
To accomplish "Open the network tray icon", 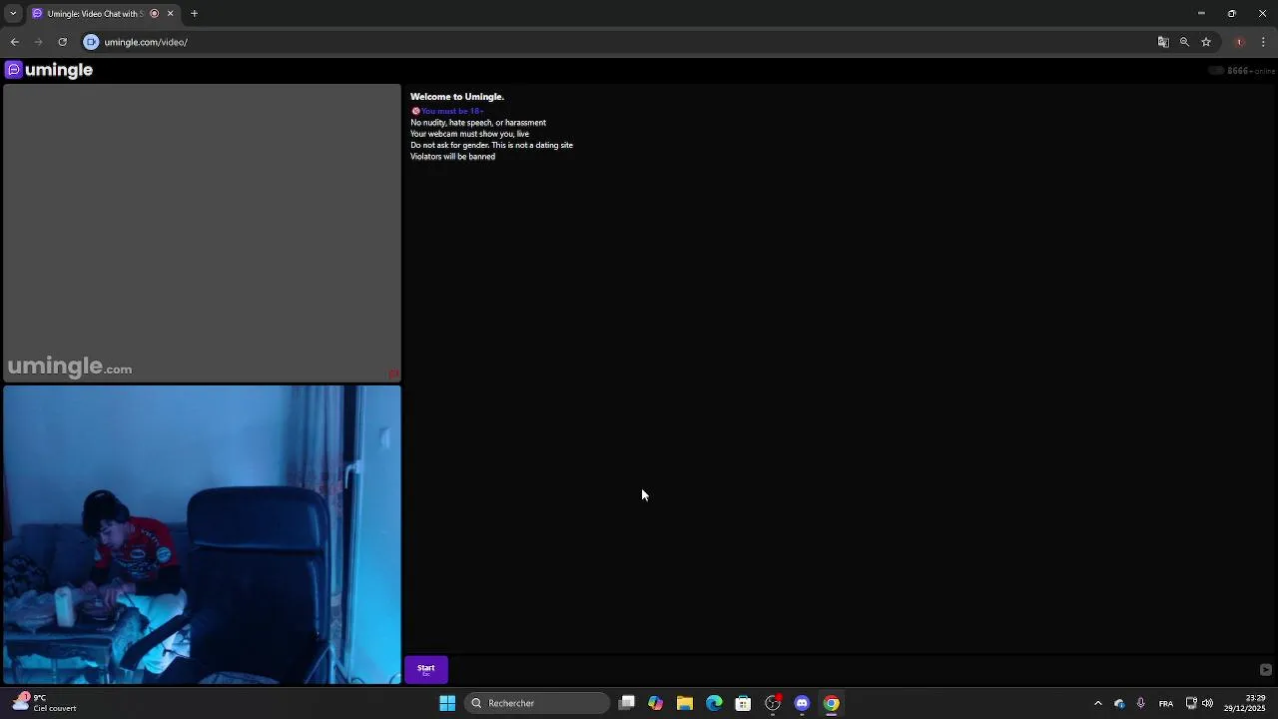I will pos(1191,703).
